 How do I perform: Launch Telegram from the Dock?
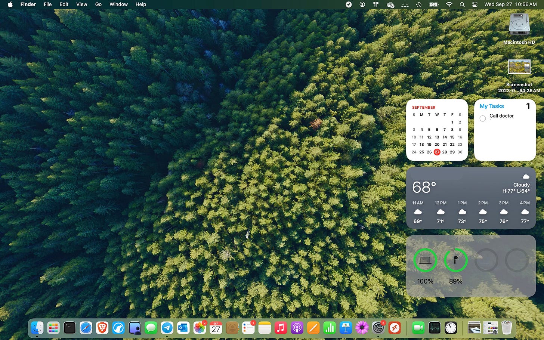coord(167,328)
